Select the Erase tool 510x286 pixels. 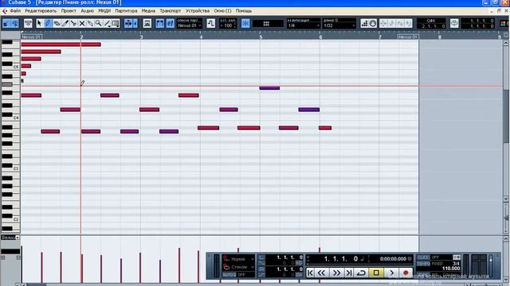tap(57, 23)
